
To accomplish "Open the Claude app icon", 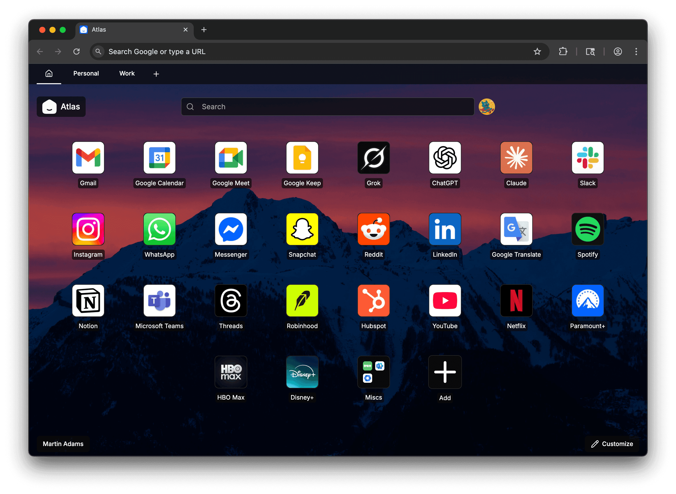I will (x=516, y=158).
